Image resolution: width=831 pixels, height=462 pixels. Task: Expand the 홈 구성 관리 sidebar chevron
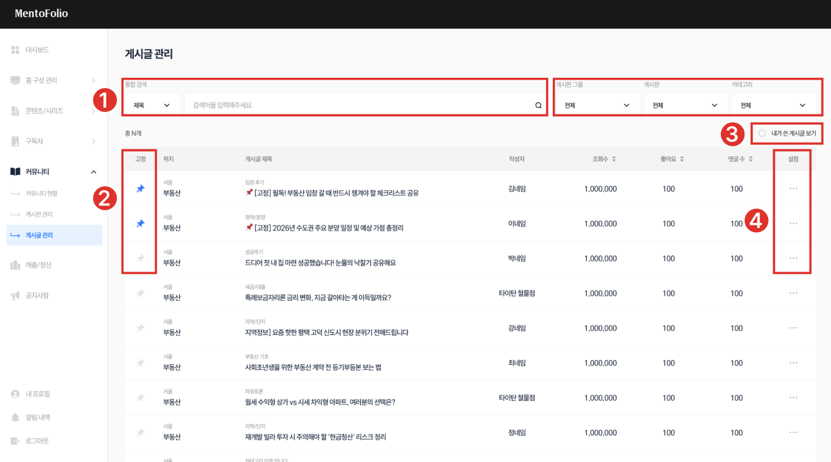pyautogui.click(x=93, y=80)
